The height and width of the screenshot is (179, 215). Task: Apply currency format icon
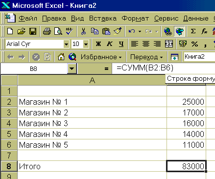pos(183,44)
